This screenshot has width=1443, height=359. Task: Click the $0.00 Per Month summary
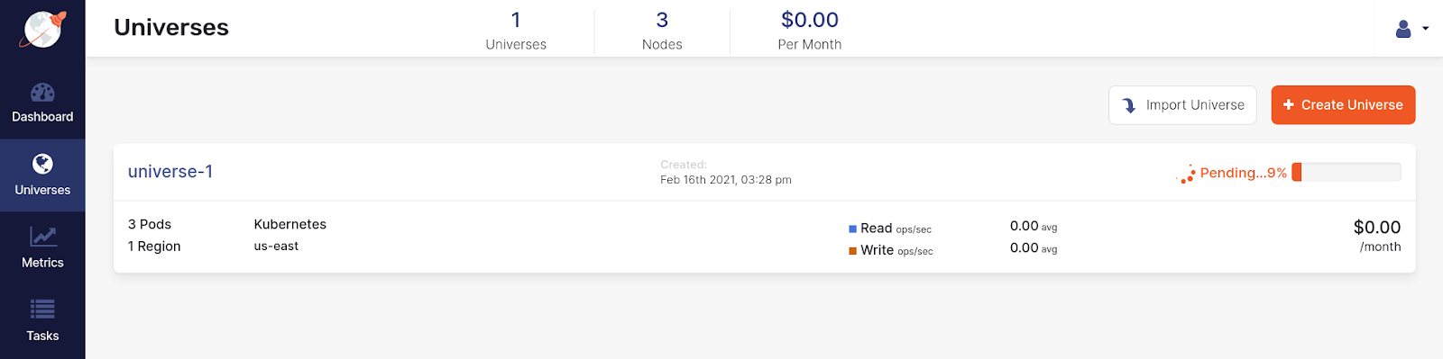click(x=810, y=30)
